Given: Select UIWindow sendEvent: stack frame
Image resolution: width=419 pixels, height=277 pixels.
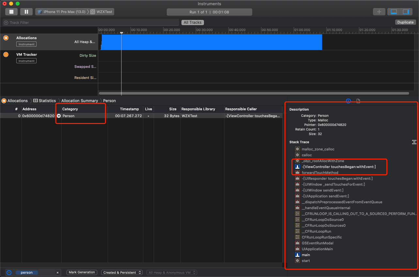Looking at the screenshot, I should pyautogui.click(x=322, y=190).
